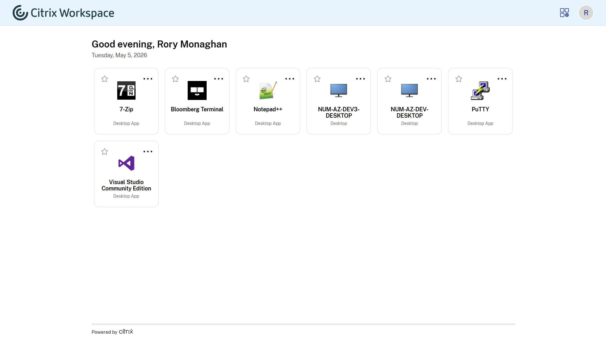Show more options for NUM-AZ-DEV3-DESKTOP
The image size is (606, 341).
(361, 79)
